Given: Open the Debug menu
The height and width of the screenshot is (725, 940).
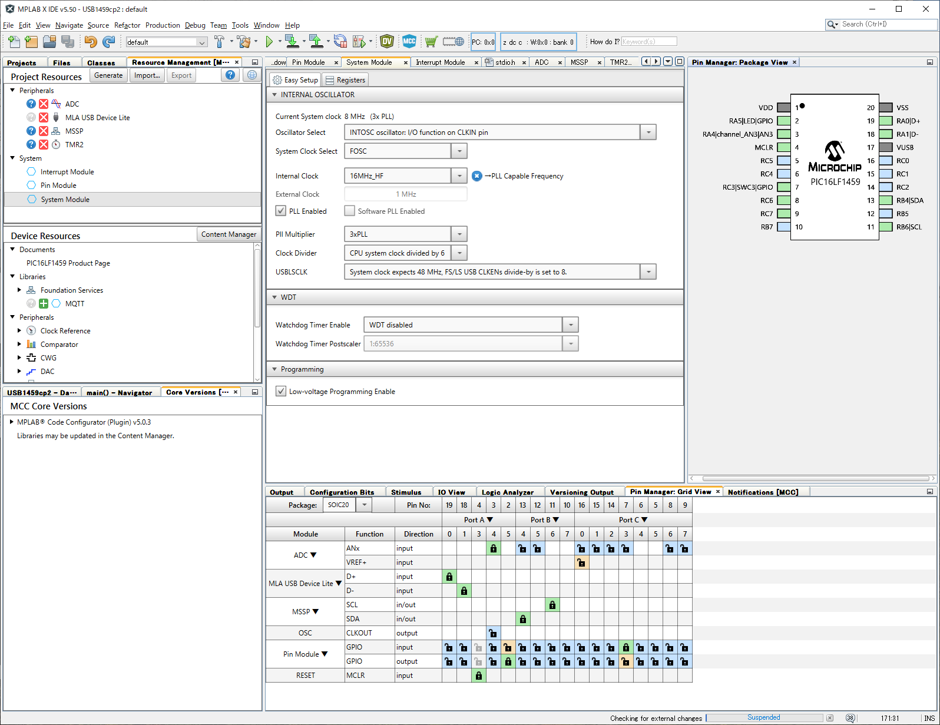Looking at the screenshot, I should click(x=195, y=25).
